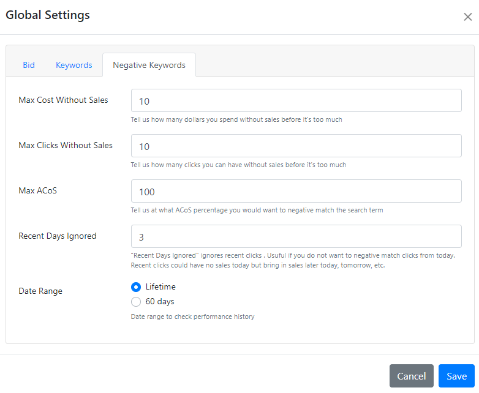Select the Negative Keywords tab
This screenshot has height=393, width=479.
click(149, 65)
